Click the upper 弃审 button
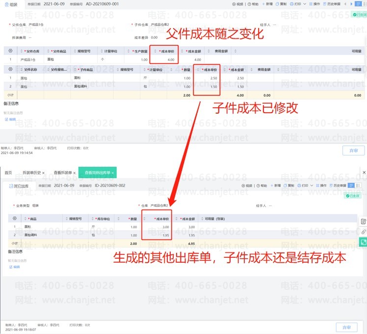 [x=353, y=151]
